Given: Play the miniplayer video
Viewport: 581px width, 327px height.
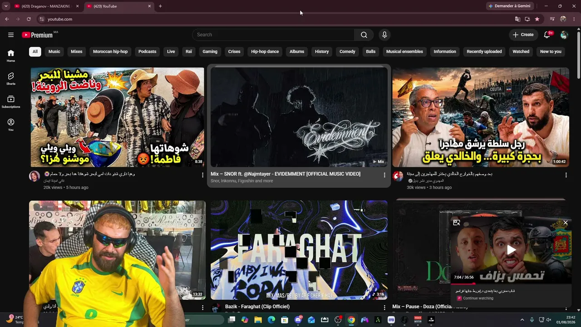Looking at the screenshot, I should click(x=511, y=249).
